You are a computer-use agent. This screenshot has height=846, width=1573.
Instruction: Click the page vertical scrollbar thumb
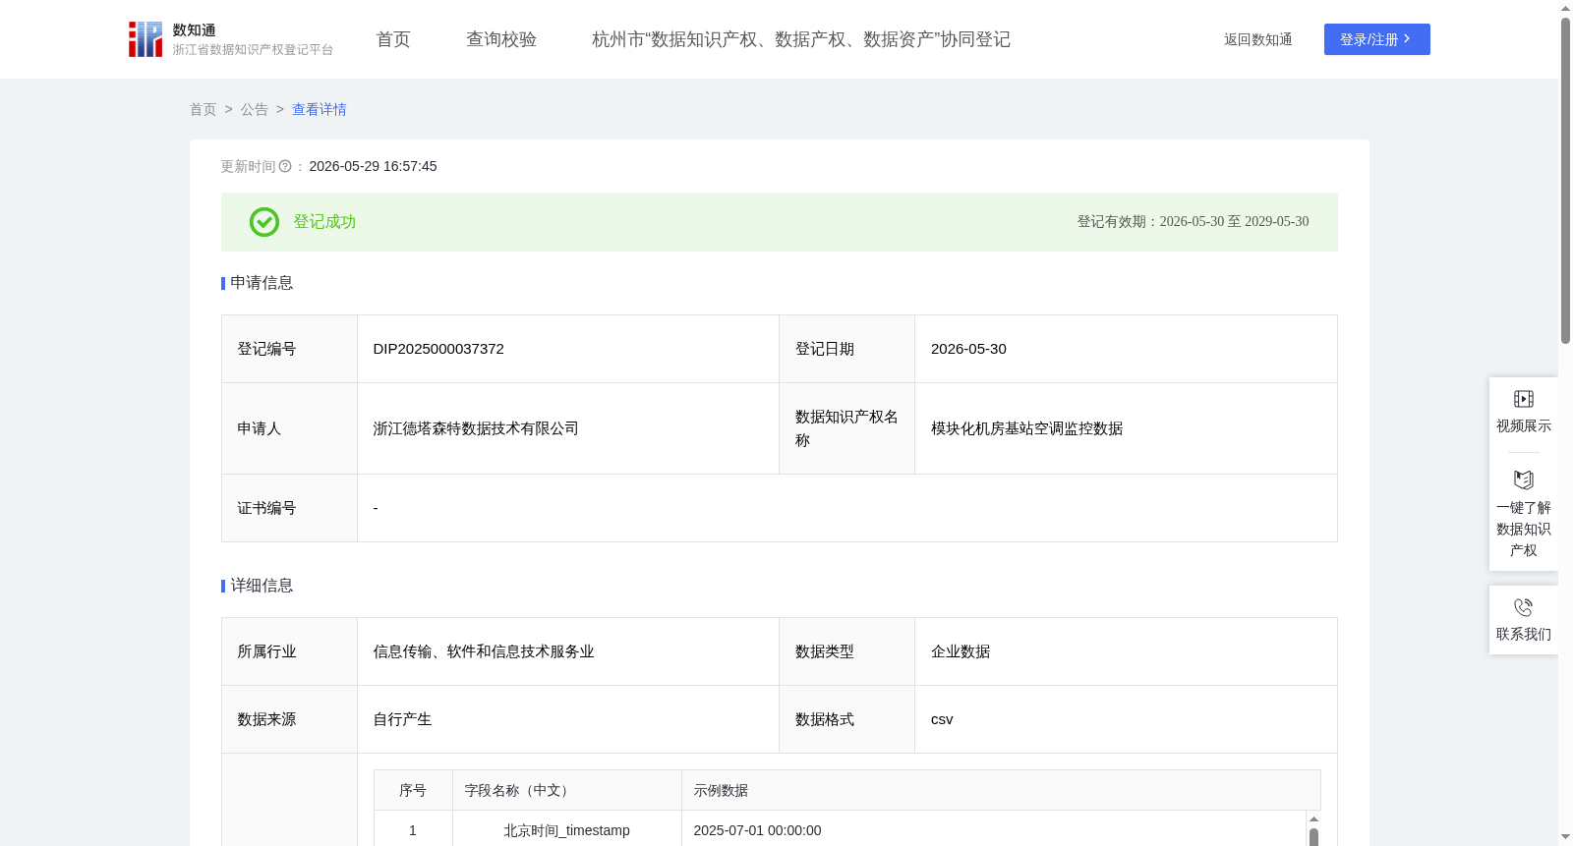pyautogui.click(x=1565, y=181)
